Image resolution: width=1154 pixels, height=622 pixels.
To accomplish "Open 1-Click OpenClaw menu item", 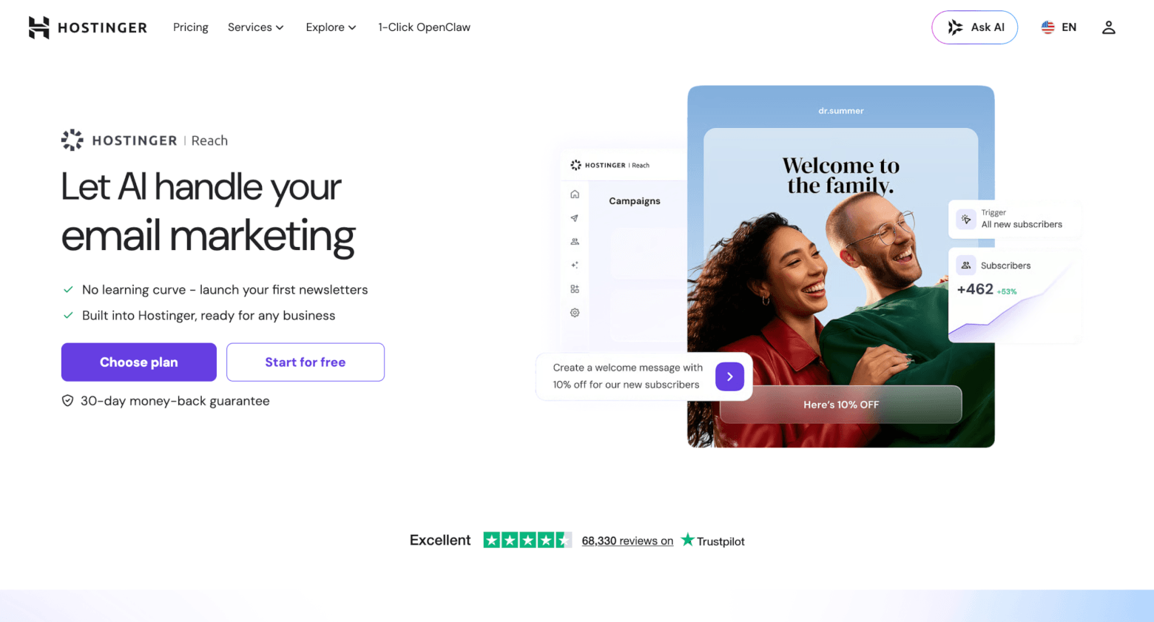I will (425, 27).
